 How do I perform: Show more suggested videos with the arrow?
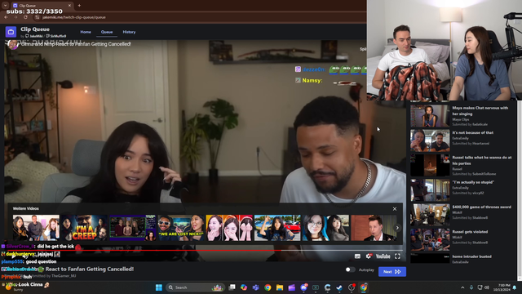(x=397, y=228)
